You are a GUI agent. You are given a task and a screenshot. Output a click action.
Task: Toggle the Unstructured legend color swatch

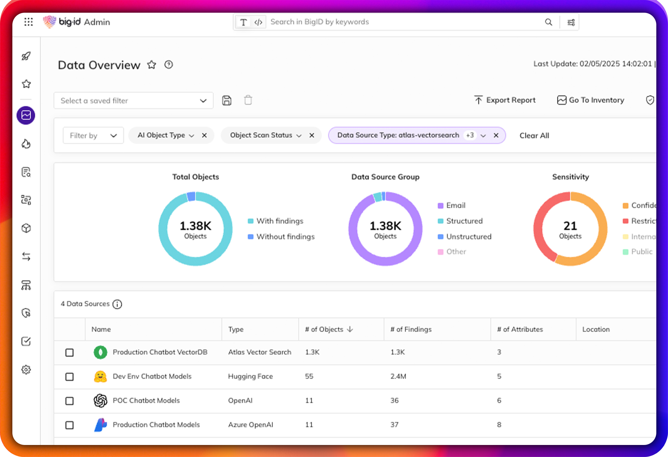(441, 237)
